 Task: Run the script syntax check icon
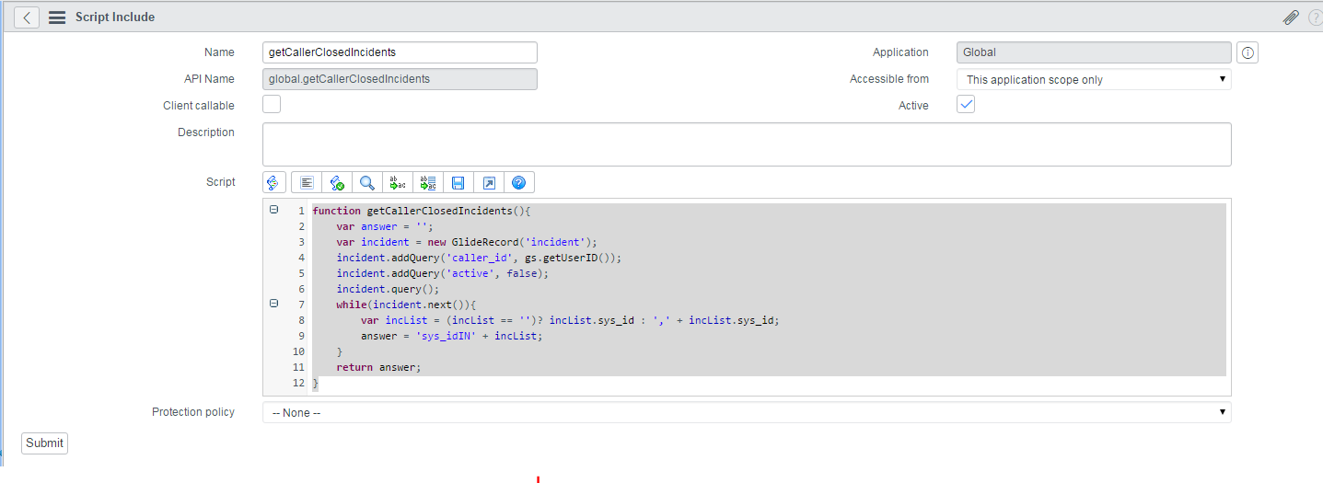click(x=337, y=182)
